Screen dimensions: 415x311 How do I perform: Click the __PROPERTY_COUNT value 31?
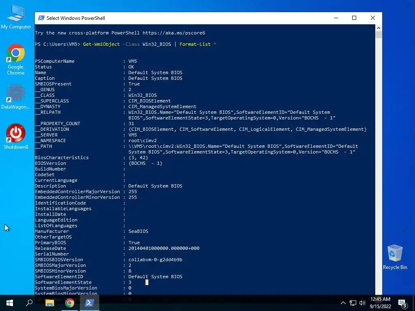[x=131, y=124]
